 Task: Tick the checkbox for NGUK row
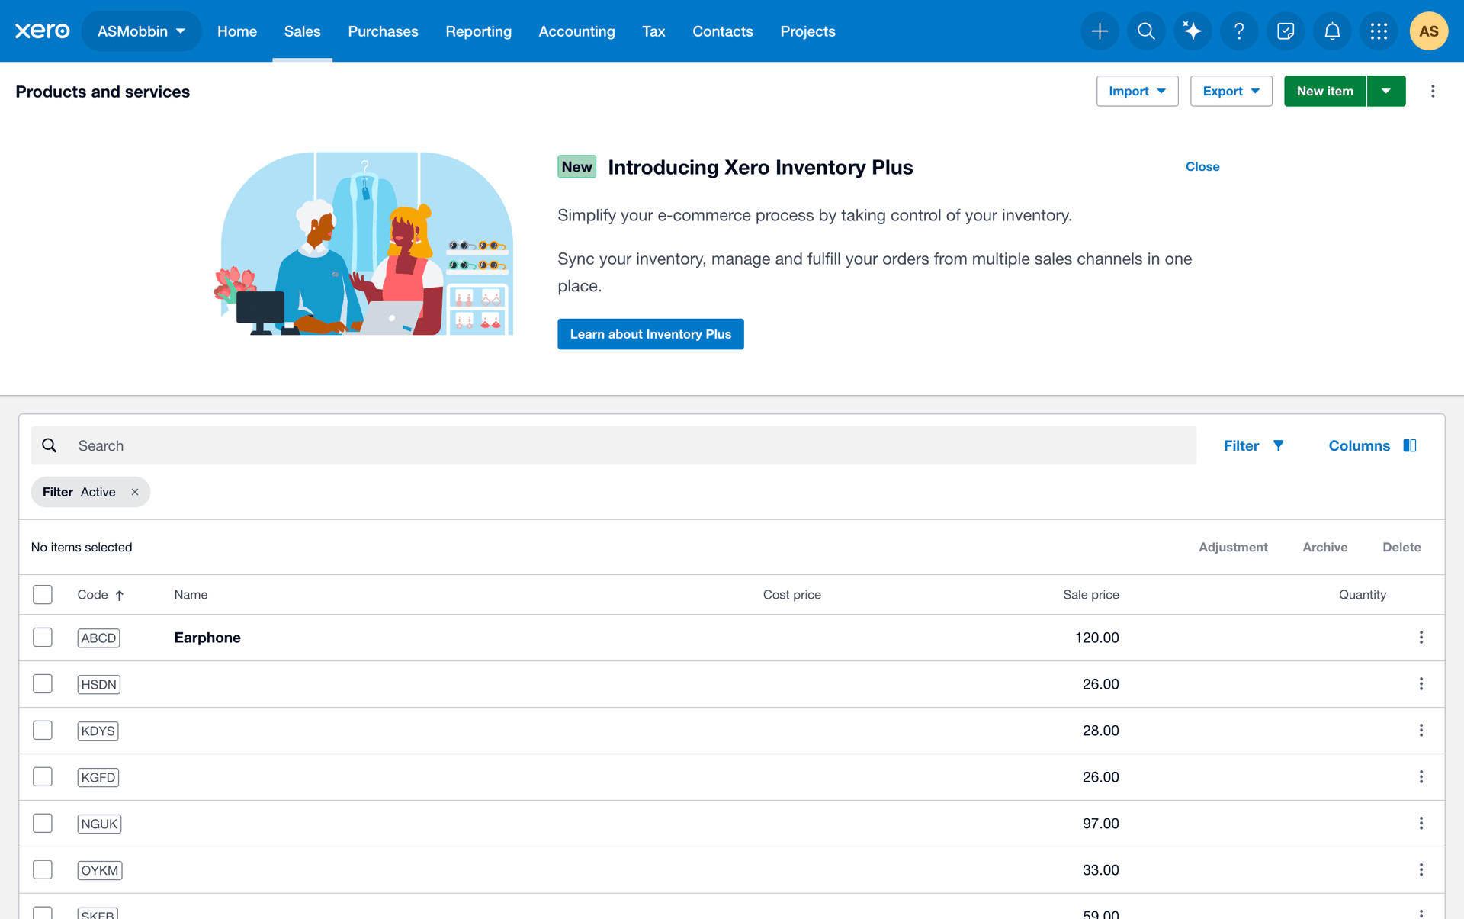tap(43, 824)
